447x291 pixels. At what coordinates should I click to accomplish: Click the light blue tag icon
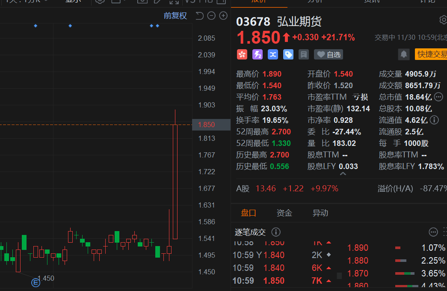[288, 54]
